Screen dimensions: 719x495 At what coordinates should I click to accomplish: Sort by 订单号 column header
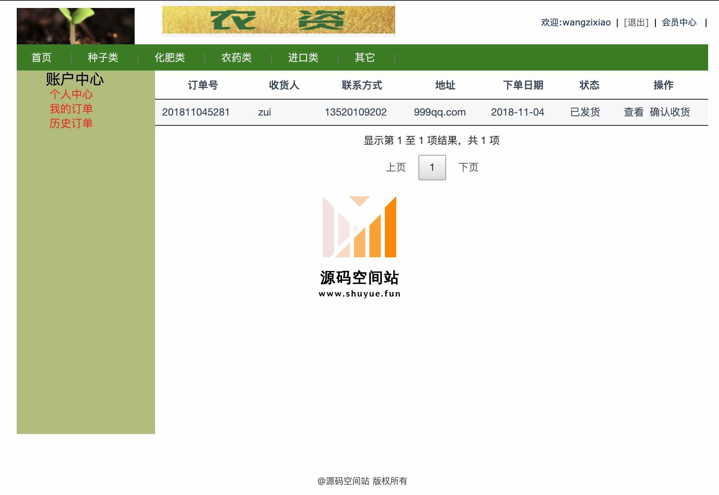click(x=203, y=85)
